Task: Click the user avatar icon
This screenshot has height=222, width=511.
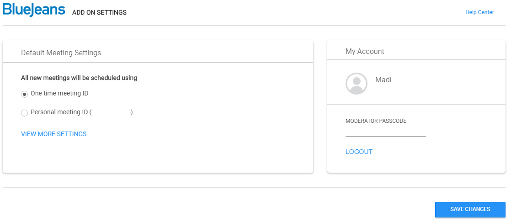Action: pyautogui.click(x=356, y=84)
